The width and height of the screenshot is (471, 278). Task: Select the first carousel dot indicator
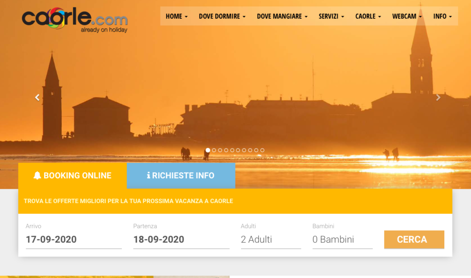(208, 150)
